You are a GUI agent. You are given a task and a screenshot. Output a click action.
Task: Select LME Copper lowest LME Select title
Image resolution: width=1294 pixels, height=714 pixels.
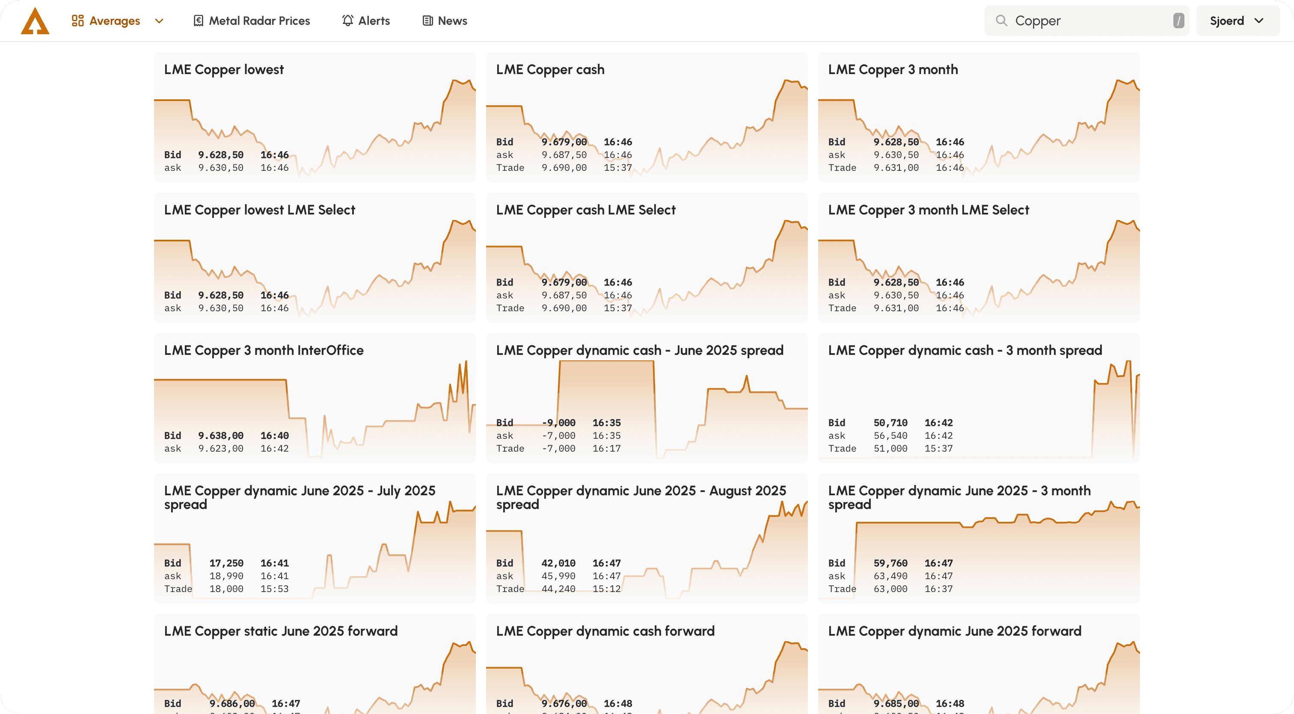pyautogui.click(x=260, y=210)
